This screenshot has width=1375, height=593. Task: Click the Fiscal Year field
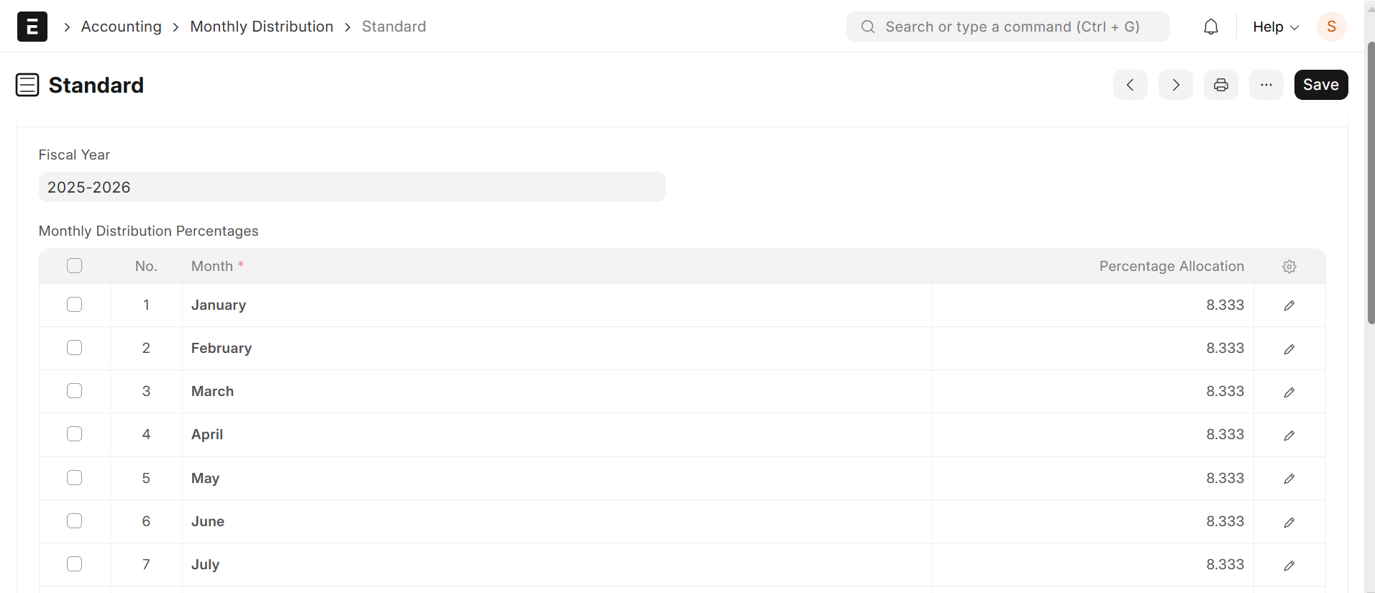[x=352, y=187]
